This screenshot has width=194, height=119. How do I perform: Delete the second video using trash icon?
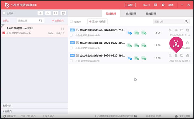coord(188,43)
